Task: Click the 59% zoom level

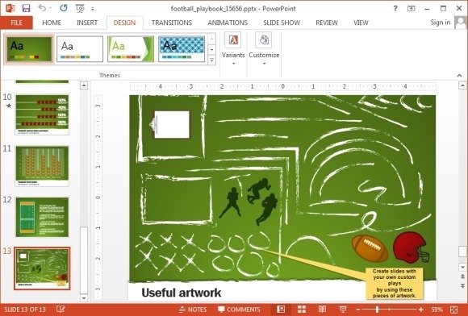Action: coord(437,310)
